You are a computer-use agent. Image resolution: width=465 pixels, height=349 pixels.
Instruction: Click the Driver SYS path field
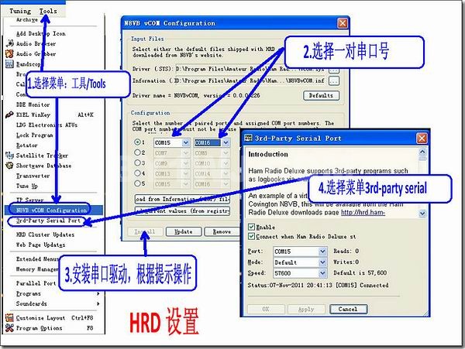tap(250, 69)
